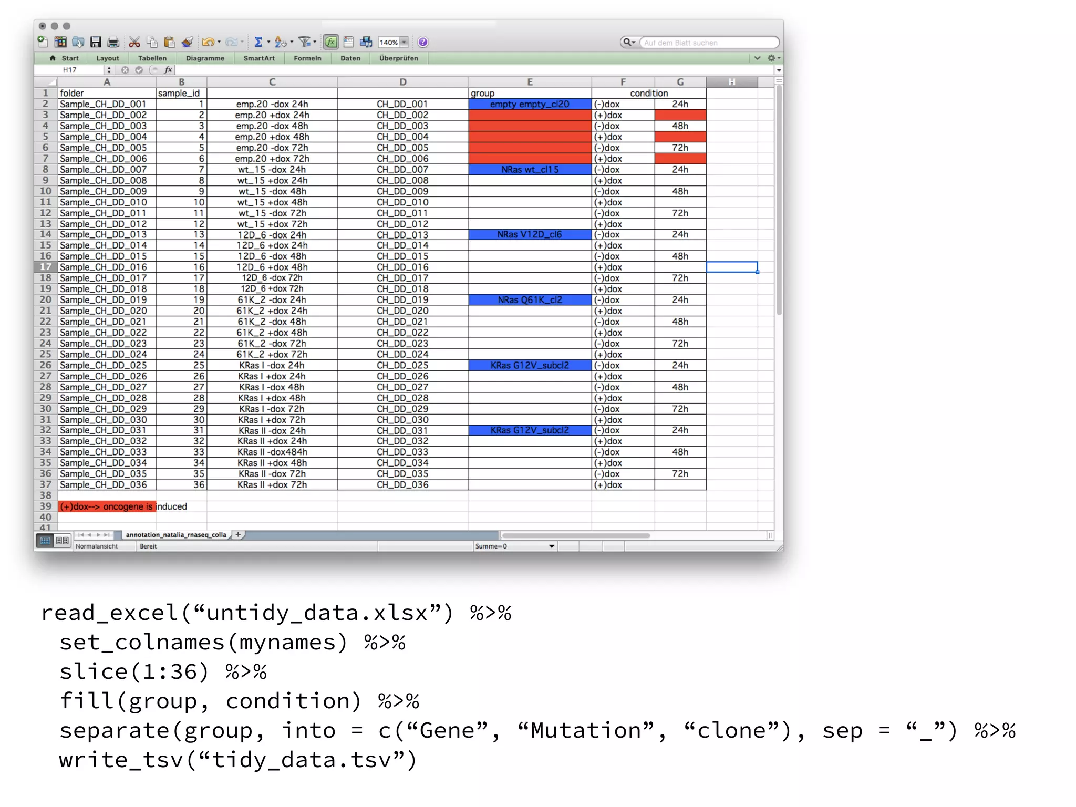Screen dimensions: 1076x807
Task: Select the format painter brush icon
Action: tap(187, 42)
